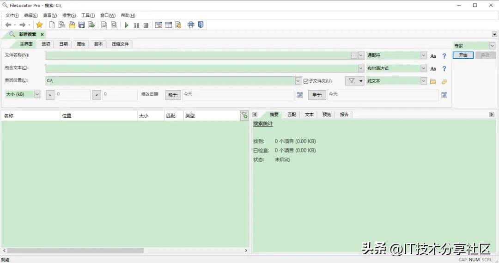Open the 编辑(E) menu
The image size is (499, 263).
[31, 15]
